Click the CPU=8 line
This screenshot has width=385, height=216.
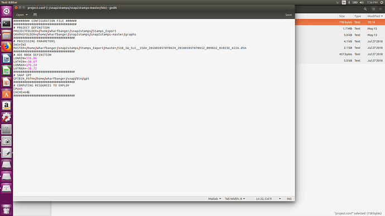coord(18,89)
